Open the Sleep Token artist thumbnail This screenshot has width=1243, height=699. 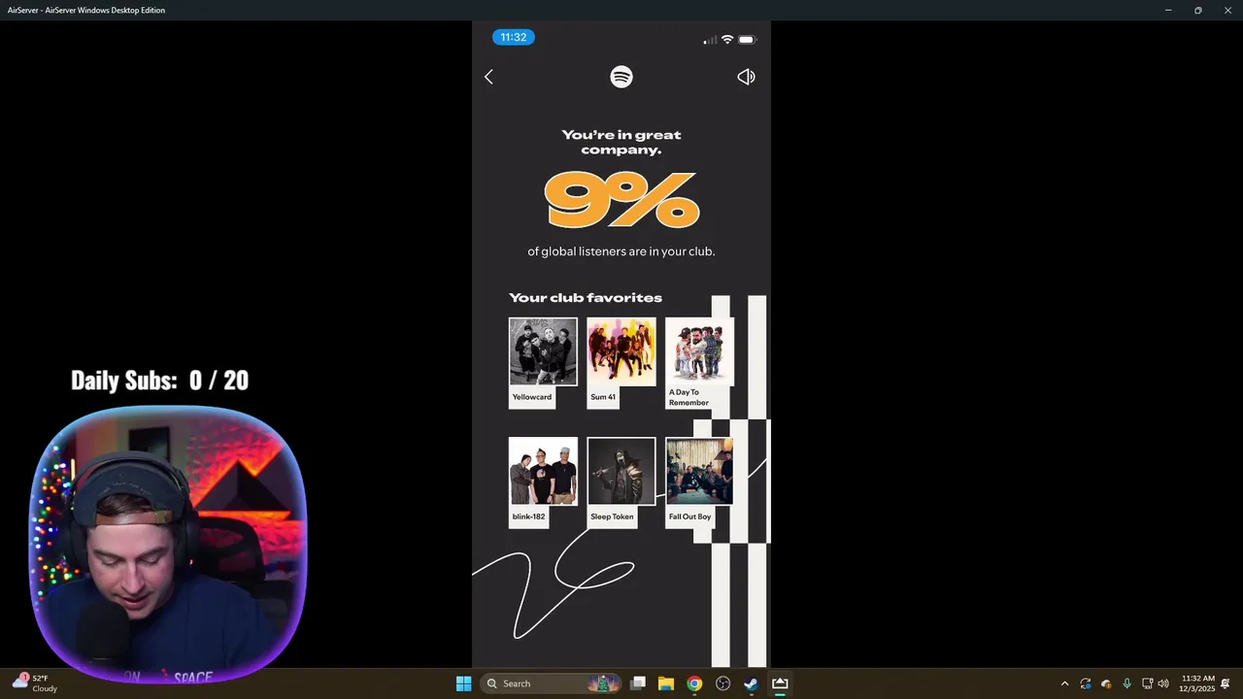(621, 471)
